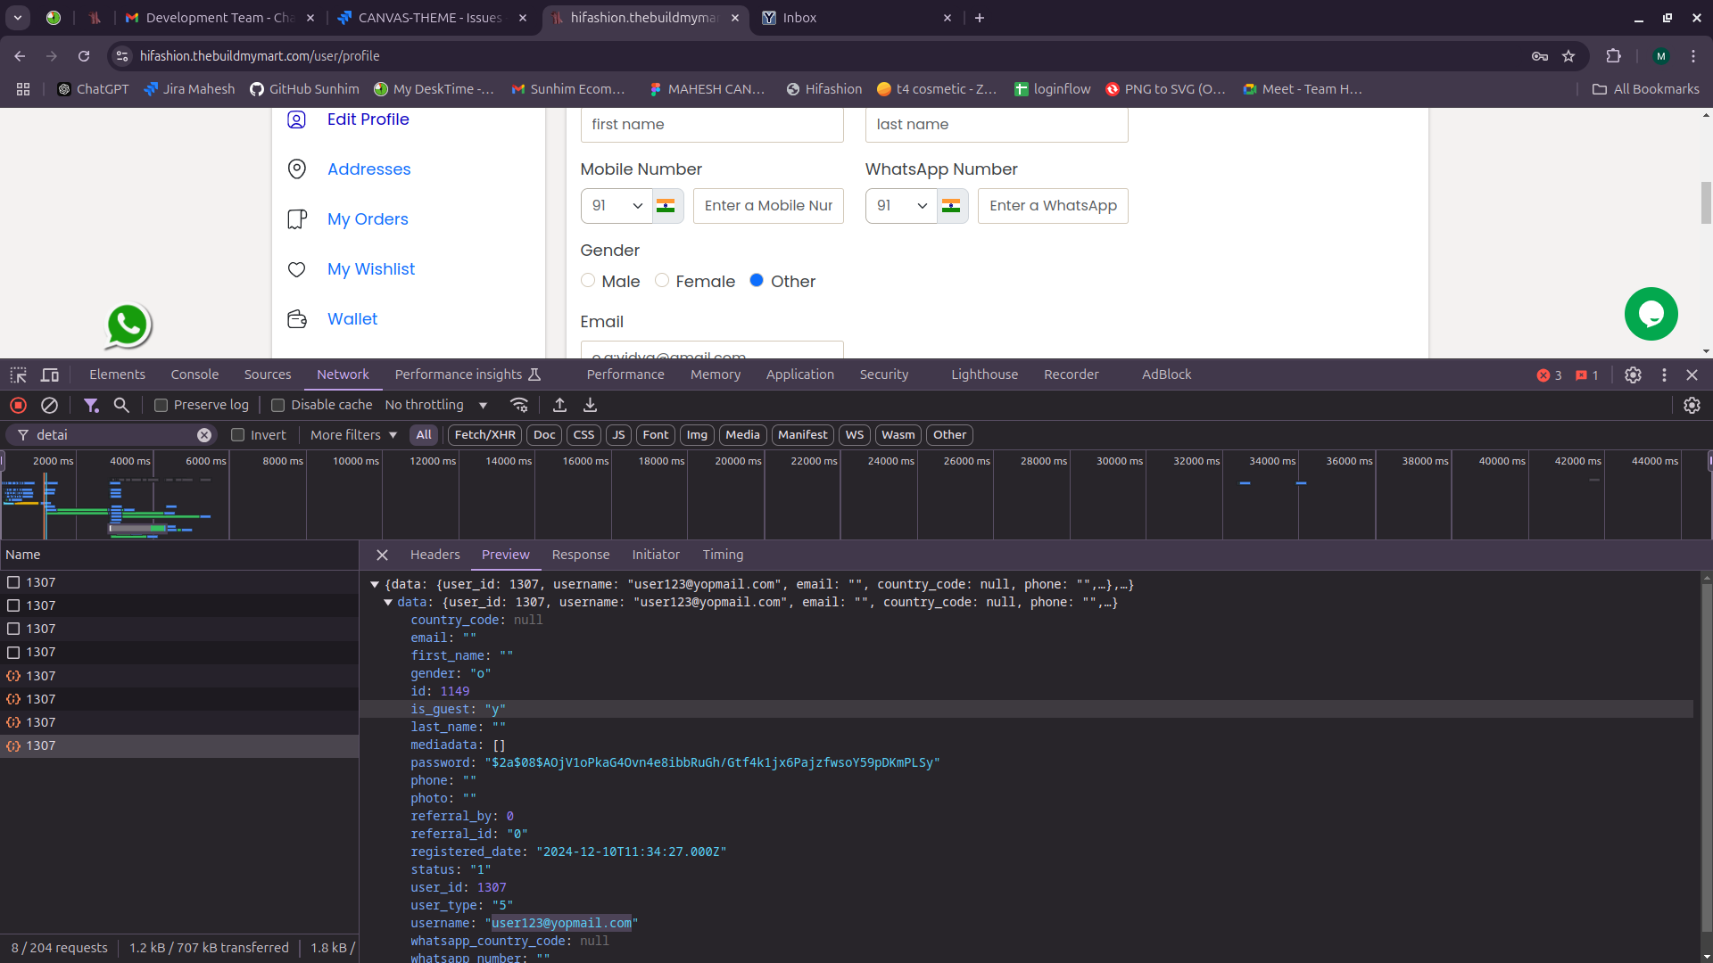Click the Enter a Mobile Number field
Screen dimensions: 1713x963
point(768,206)
